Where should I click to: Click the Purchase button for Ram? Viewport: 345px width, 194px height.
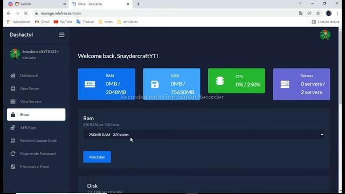pyautogui.click(x=97, y=157)
